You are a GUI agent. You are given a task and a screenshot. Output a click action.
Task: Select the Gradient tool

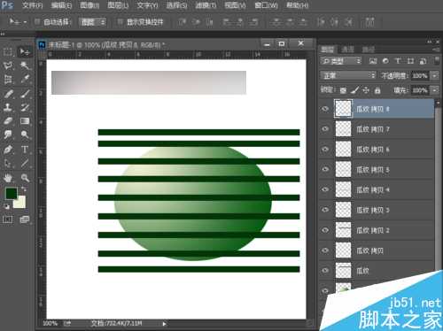25,121
